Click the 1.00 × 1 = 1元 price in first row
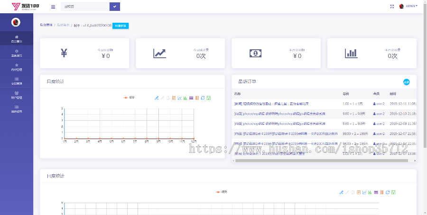This screenshot has height=215, width=427. point(353,104)
